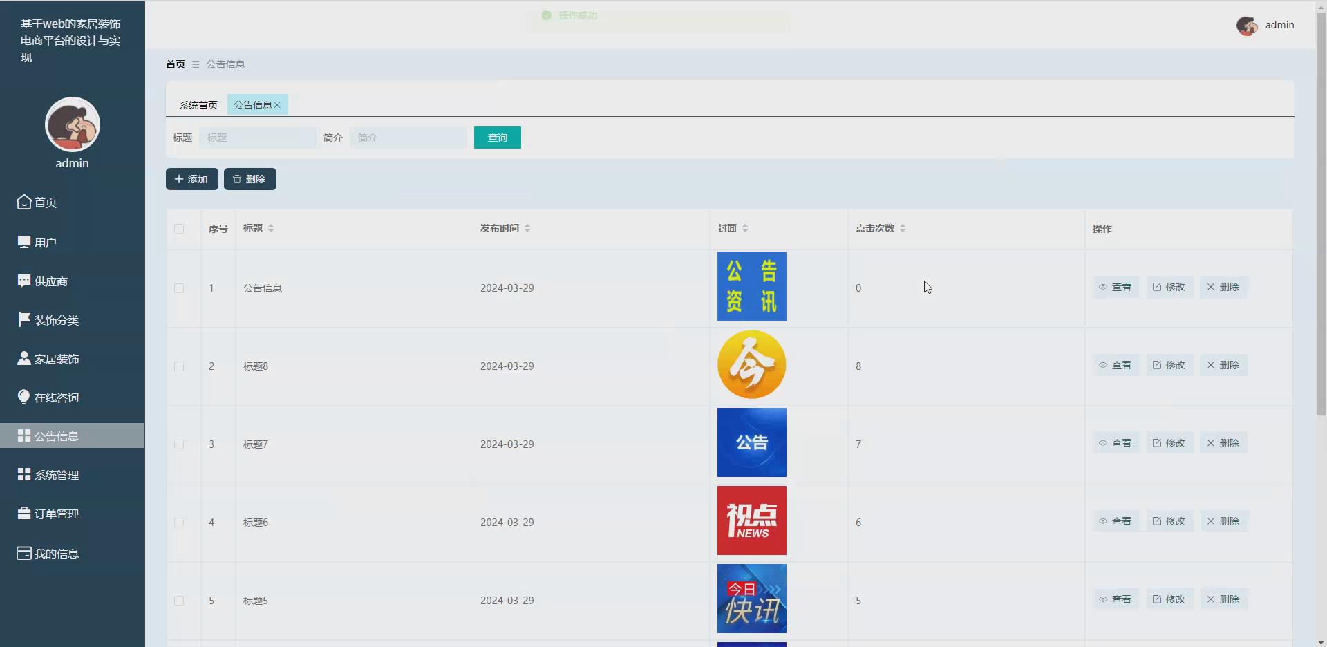Click the 添加 add button
This screenshot has width=1327, height=647.
[192, 179]
